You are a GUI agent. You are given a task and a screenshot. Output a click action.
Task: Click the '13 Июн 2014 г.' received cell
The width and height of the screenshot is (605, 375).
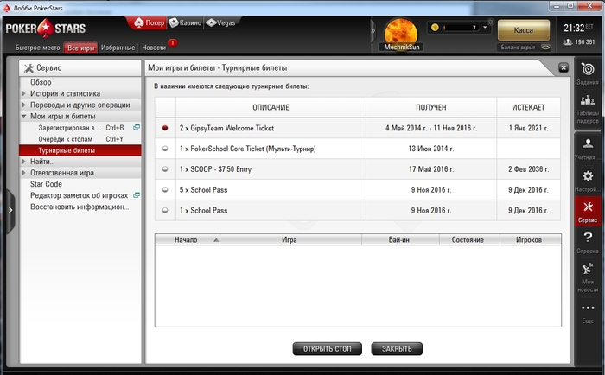431,149
